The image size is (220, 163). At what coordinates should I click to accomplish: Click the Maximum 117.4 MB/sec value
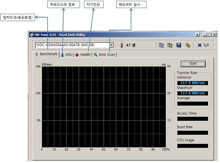pos(193,93)
